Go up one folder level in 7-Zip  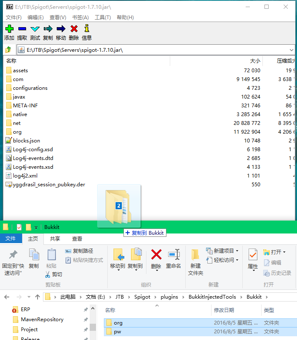pos(8,50)
